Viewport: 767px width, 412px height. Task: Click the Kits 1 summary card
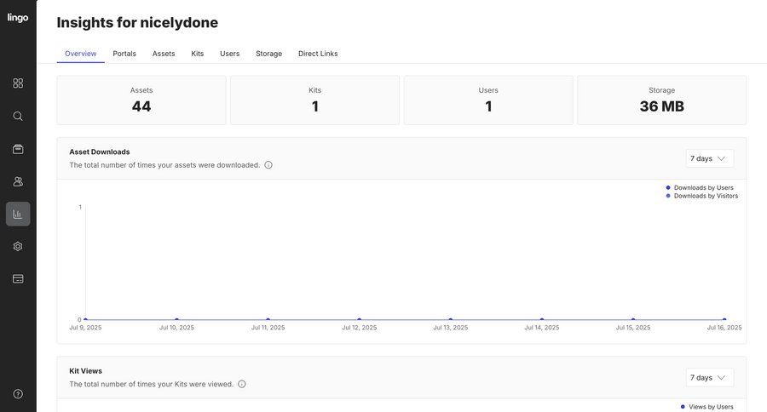315,100
